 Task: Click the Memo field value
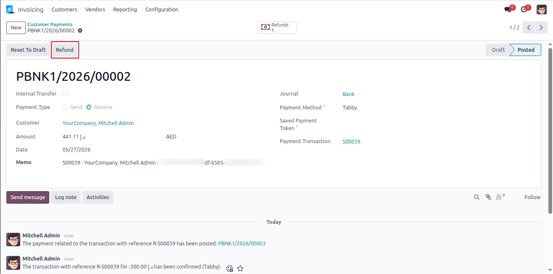(164, 162)
